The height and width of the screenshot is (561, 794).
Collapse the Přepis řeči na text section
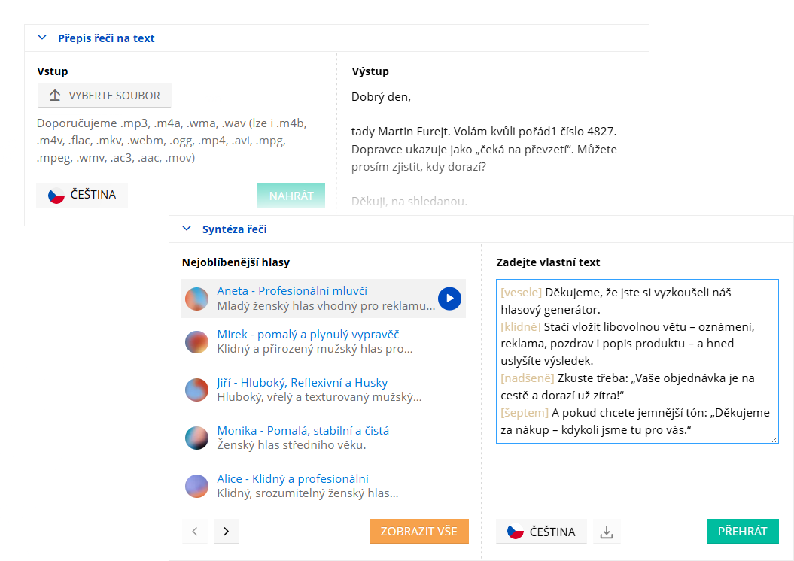(x=42, y=38)
